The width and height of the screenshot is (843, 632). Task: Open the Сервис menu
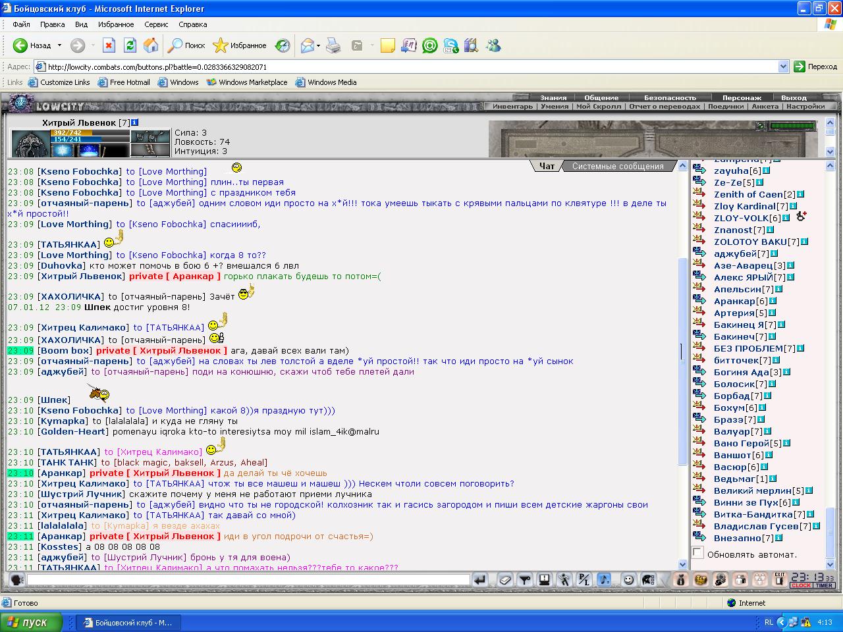pyautogui.click(x=156, y=24)
